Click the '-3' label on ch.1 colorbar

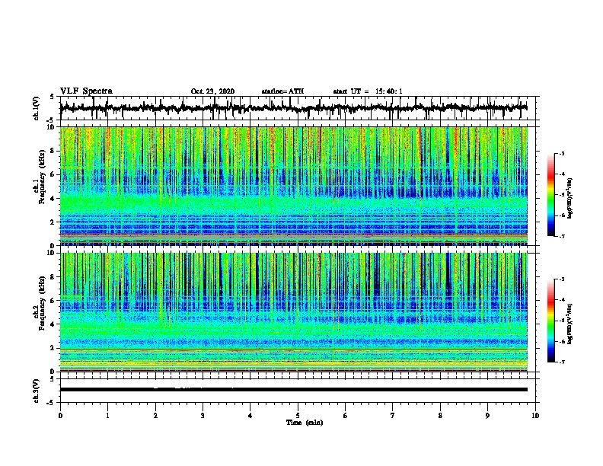pos(562,153)
